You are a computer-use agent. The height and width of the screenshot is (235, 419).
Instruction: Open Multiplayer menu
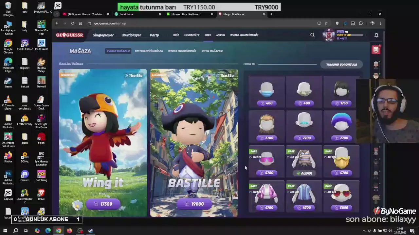pyautogui.click(x=132, y=35)
